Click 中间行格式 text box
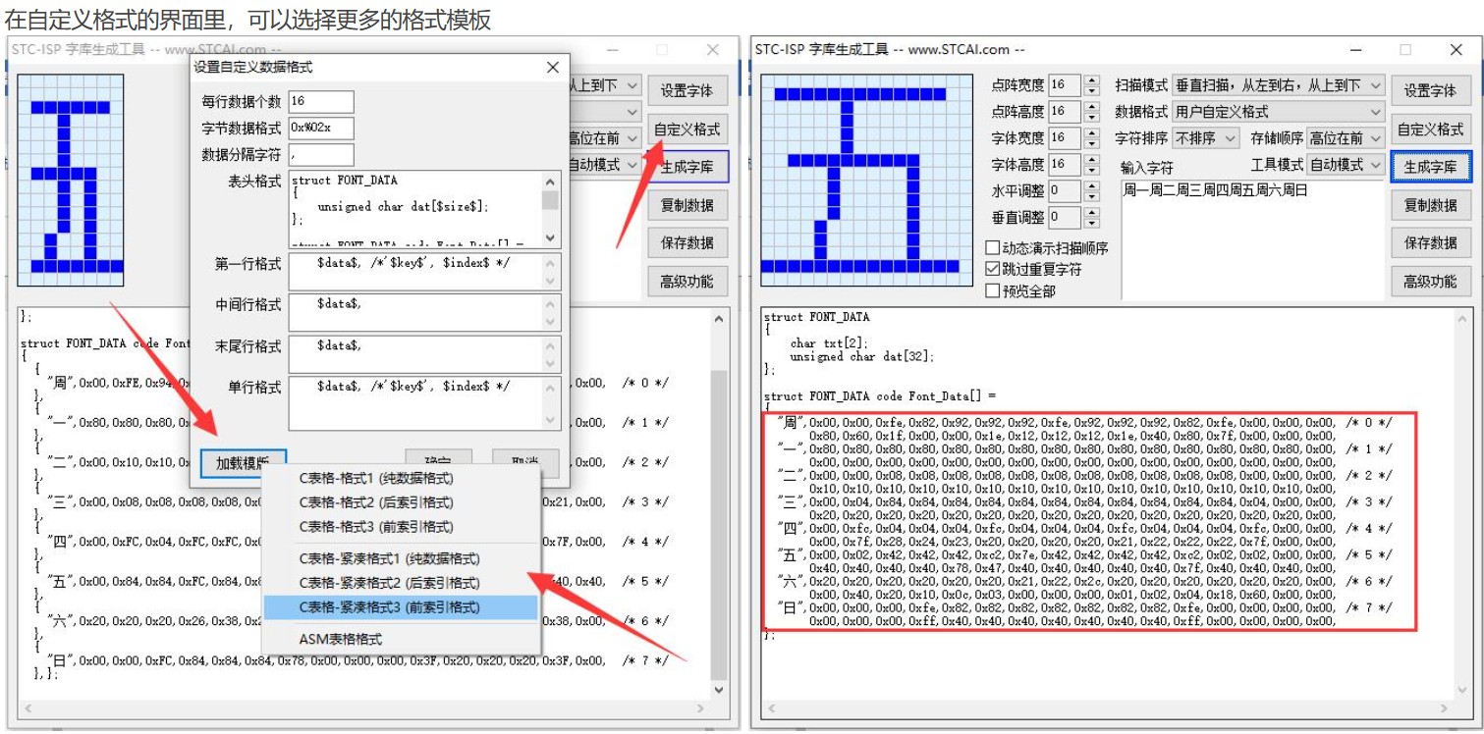This screenshot has width=1484, height=734. pos(424,313)
